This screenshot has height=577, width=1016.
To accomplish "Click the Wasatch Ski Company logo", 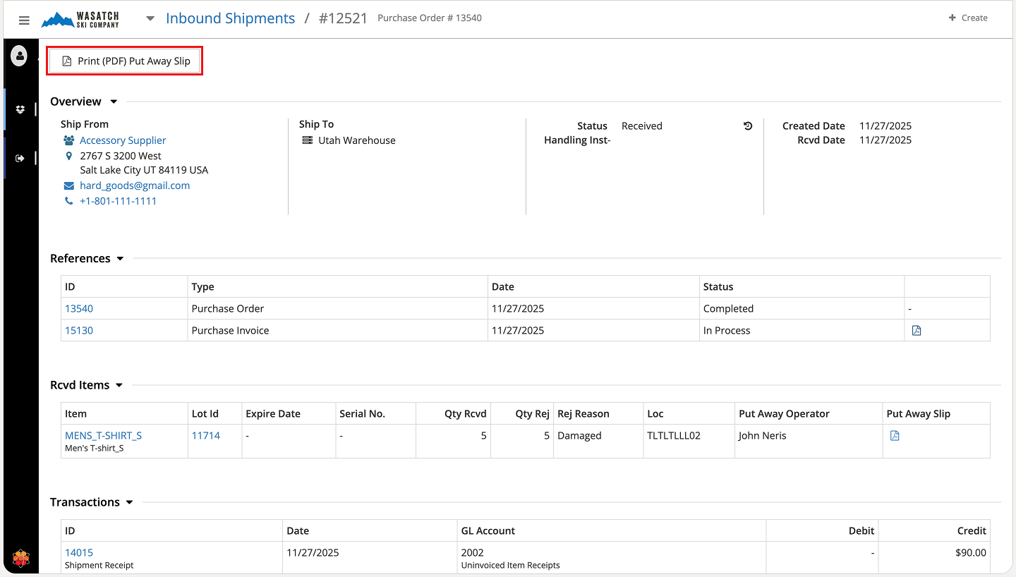I will pos(80,19).
